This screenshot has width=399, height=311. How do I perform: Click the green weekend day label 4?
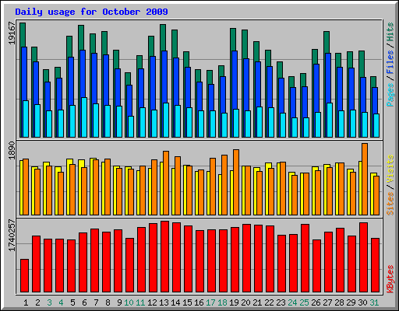[x=61, y=302]
